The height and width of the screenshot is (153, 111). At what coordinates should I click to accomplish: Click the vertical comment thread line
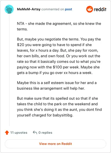[9, 70]
